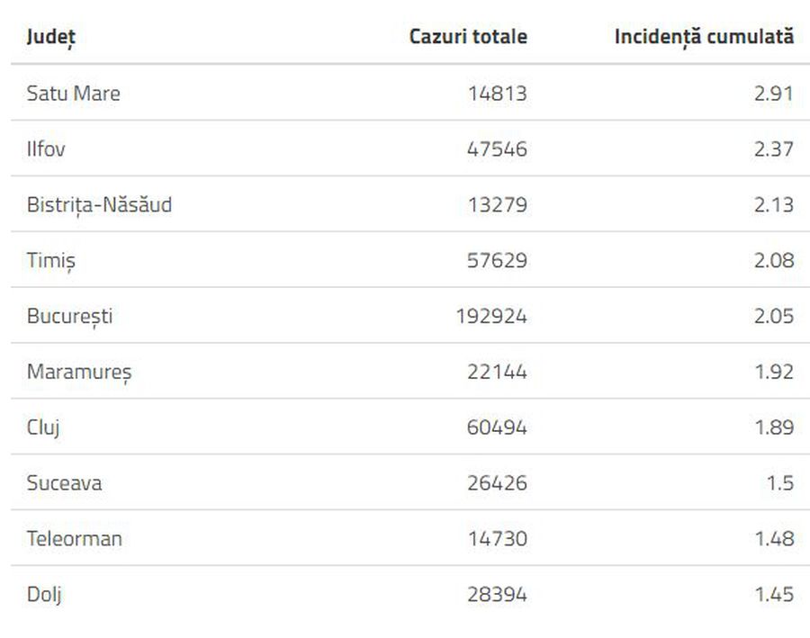Screen dimensions: 810x638
Task: Select the Dolj county cell
Action: point(44,595)
